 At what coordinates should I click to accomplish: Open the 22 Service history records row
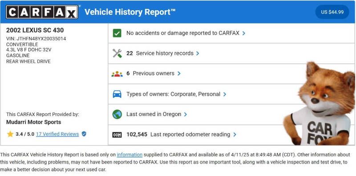pyautogui.click(x=231, y=53)
